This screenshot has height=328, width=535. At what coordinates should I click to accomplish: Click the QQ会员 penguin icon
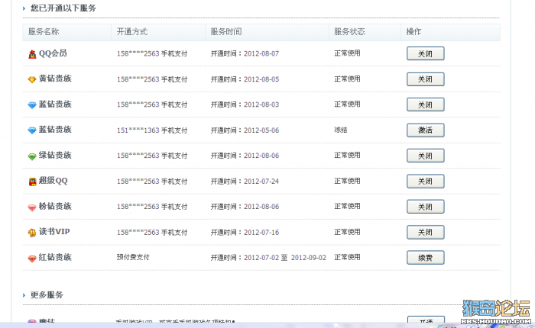32,54
